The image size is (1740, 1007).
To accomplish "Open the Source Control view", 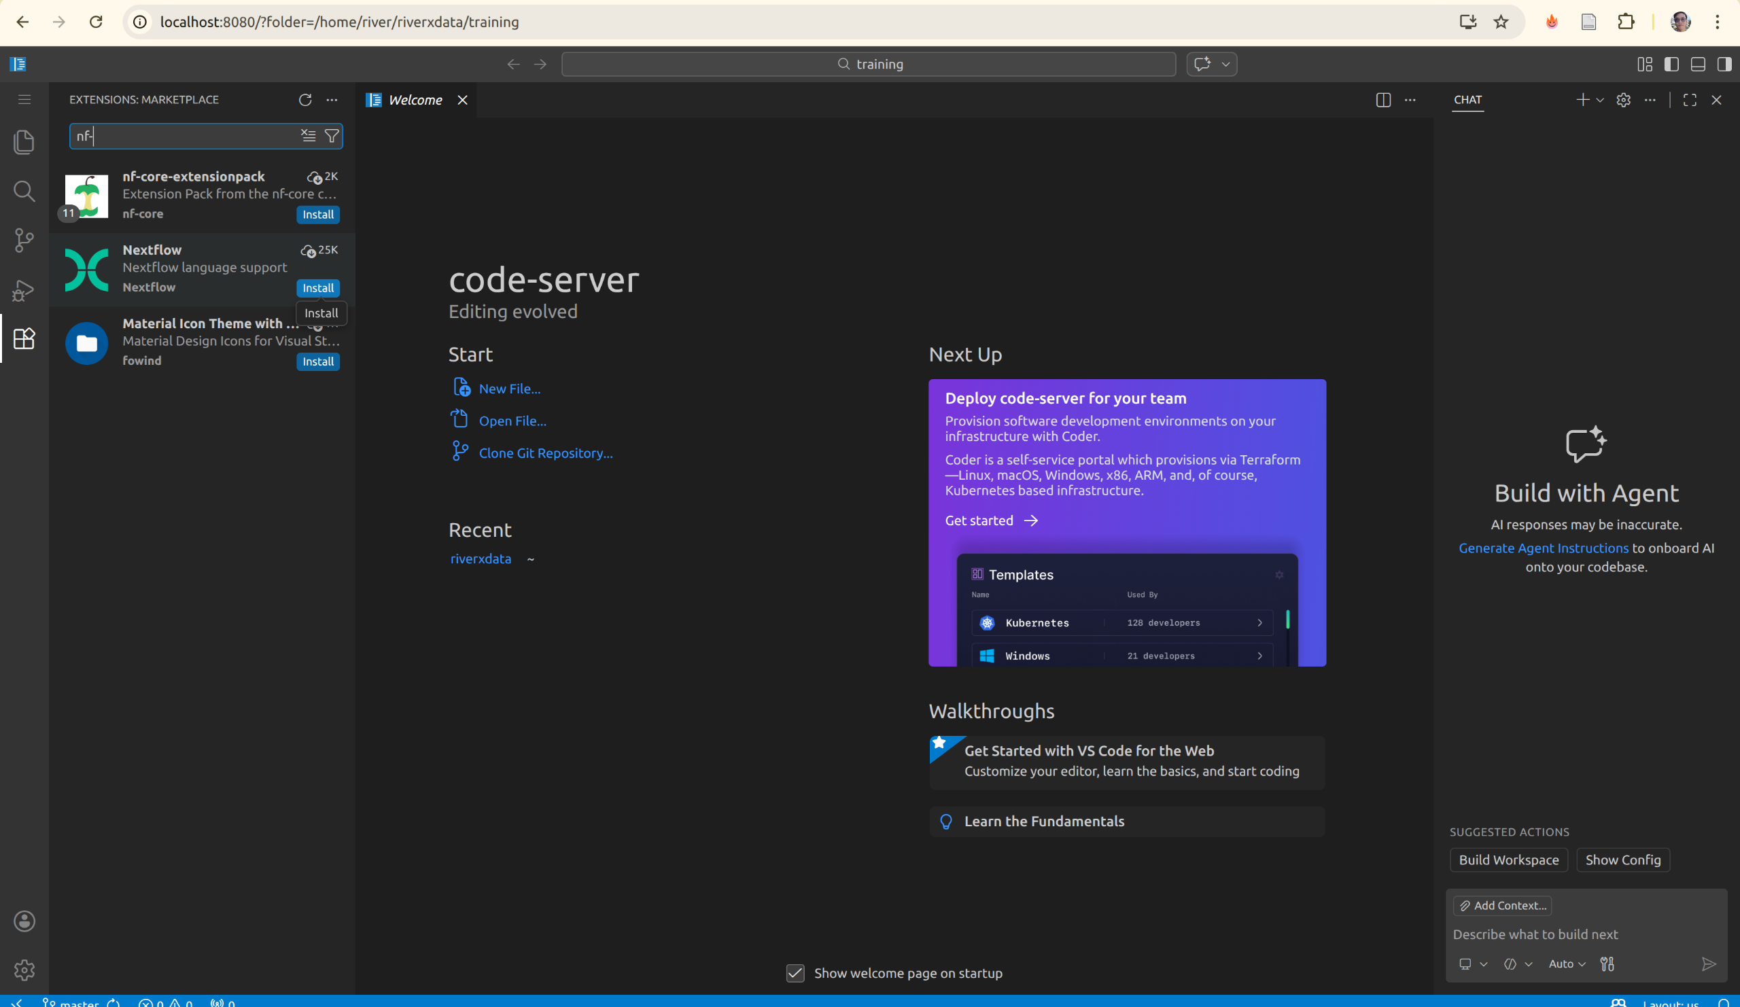I will pos(24,240).
